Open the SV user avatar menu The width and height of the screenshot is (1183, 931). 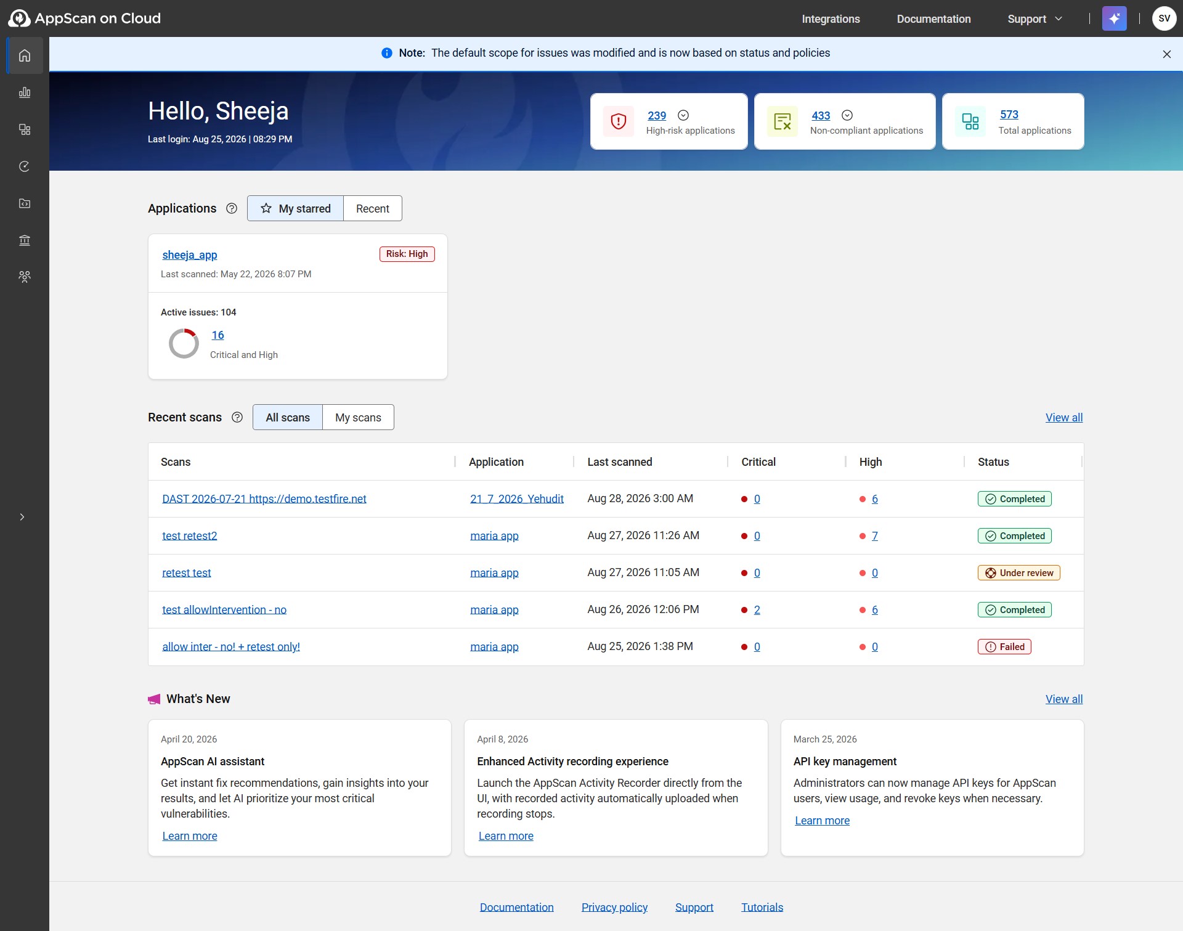tap(1164, 18)
